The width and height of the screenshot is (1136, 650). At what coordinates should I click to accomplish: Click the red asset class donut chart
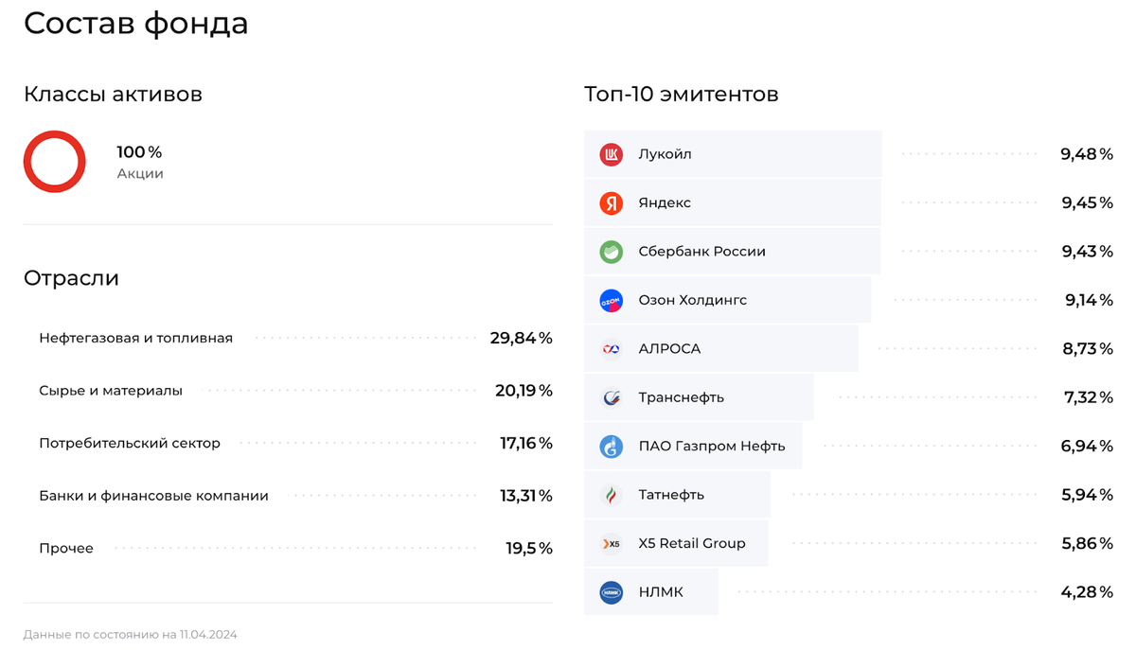55,162
